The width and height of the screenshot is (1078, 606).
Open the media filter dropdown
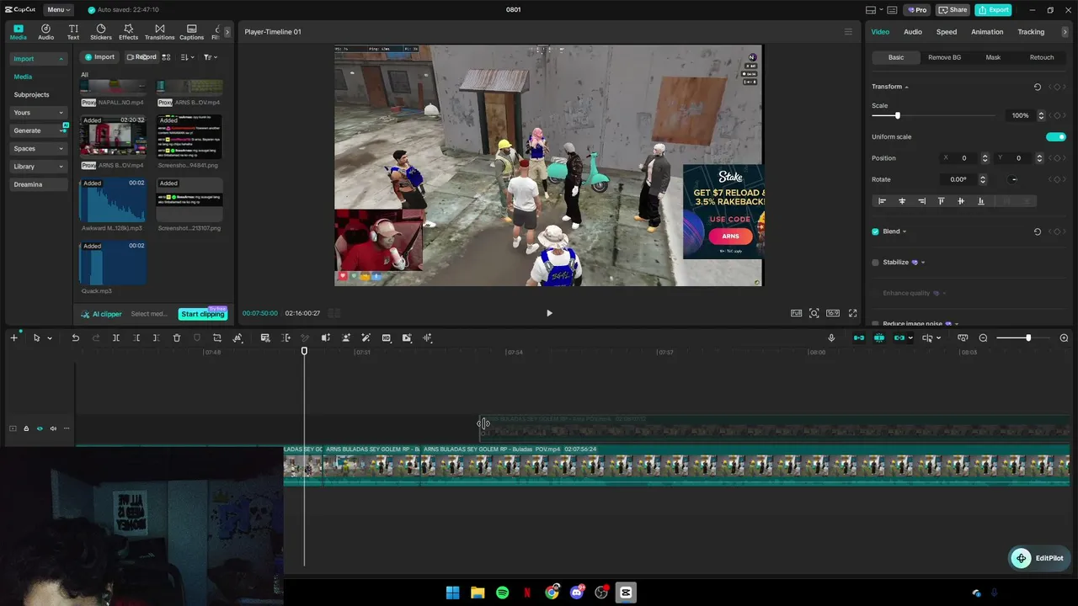[211, 57]
